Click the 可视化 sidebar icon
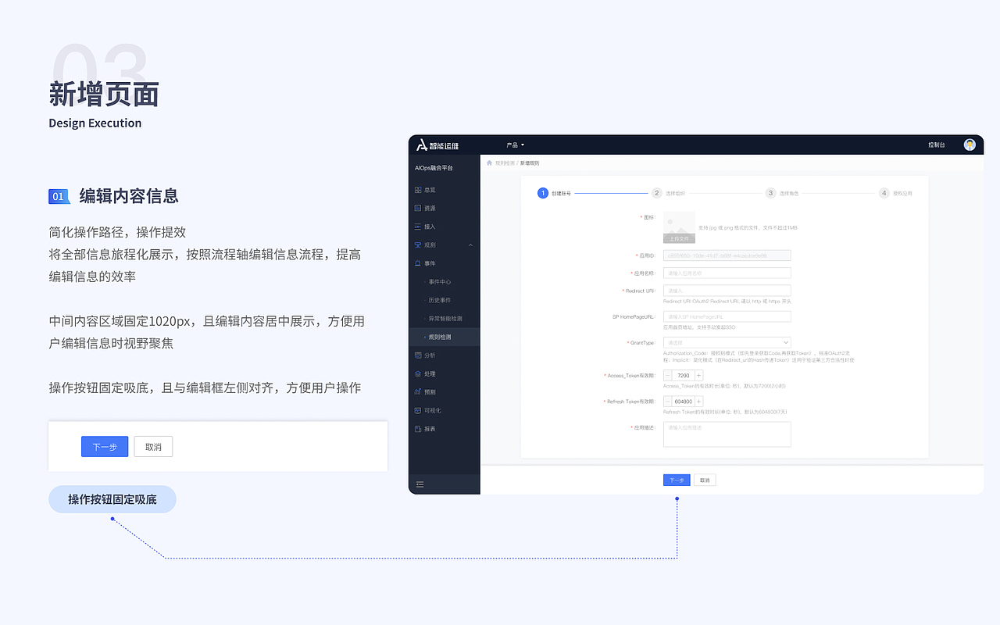 pos(418,410)
